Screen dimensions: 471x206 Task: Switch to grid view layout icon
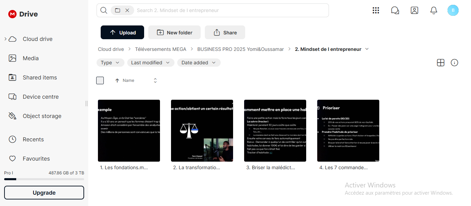[x=441, y=63]
